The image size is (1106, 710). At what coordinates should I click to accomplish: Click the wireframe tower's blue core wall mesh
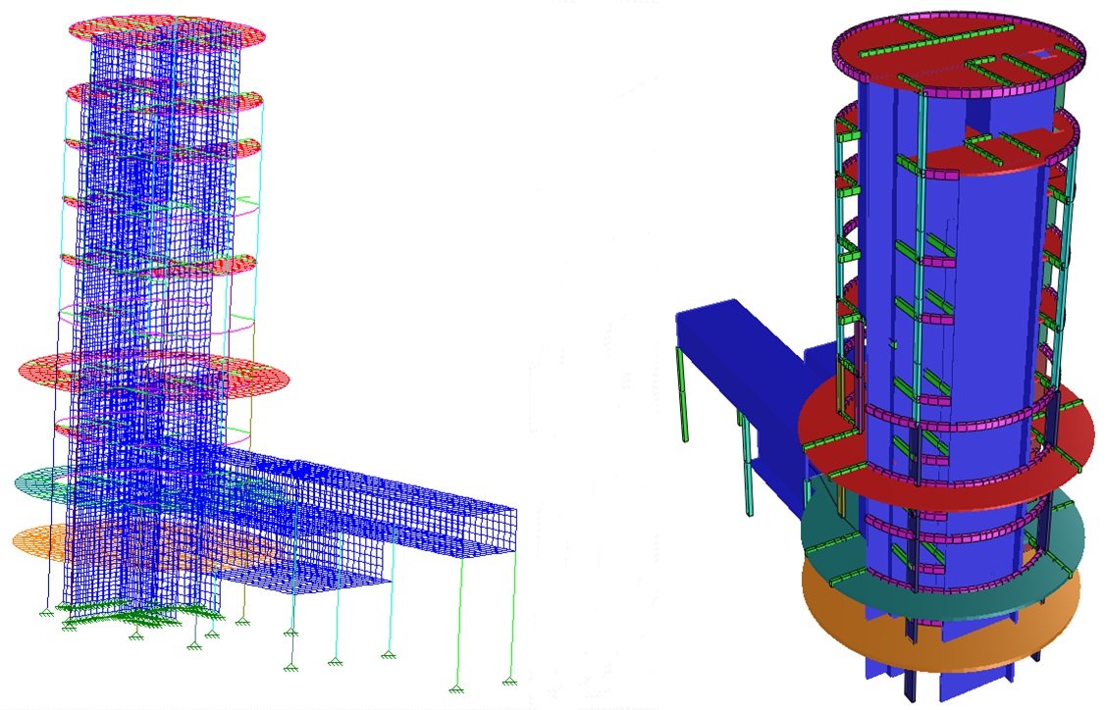click(147, 294)
